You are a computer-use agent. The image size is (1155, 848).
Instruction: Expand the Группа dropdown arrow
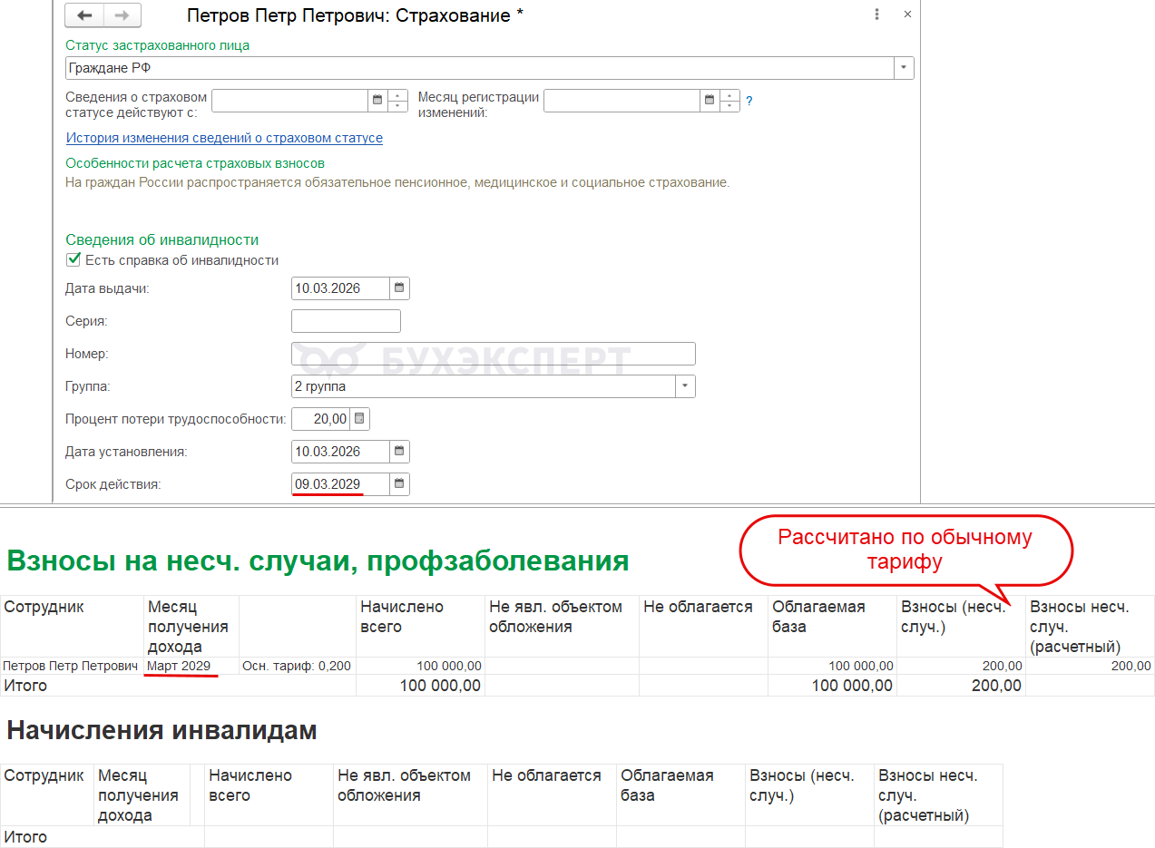pyautogui.click(x=685, y=386)
